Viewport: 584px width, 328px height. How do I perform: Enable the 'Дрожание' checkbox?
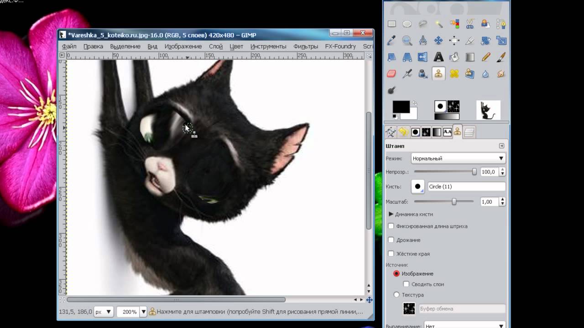point(391,240)
